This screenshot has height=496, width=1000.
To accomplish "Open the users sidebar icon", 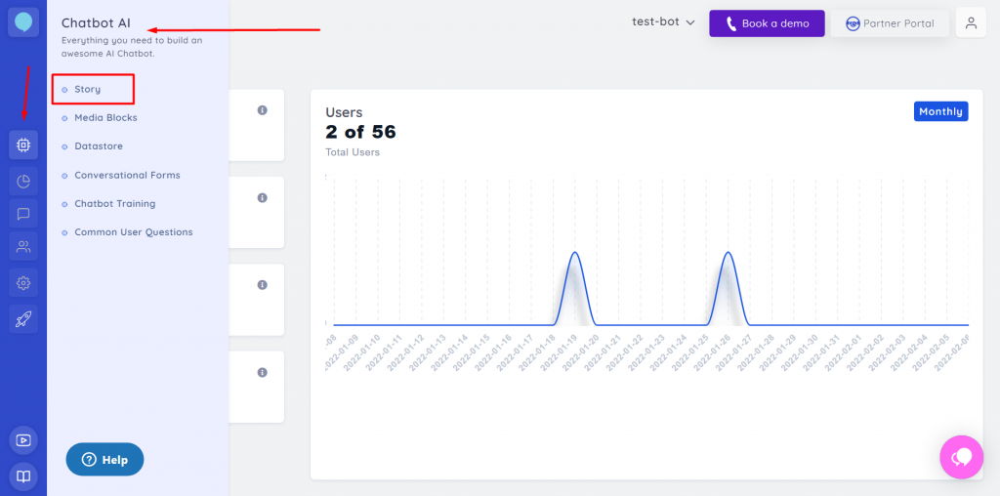I will [x=23, y=248].
